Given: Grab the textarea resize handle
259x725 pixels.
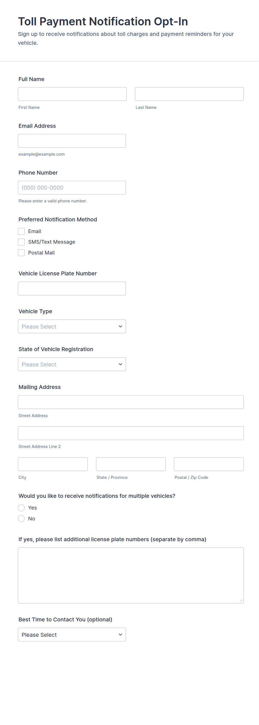Looking at the screenshot, I should (x=241, y=601).
